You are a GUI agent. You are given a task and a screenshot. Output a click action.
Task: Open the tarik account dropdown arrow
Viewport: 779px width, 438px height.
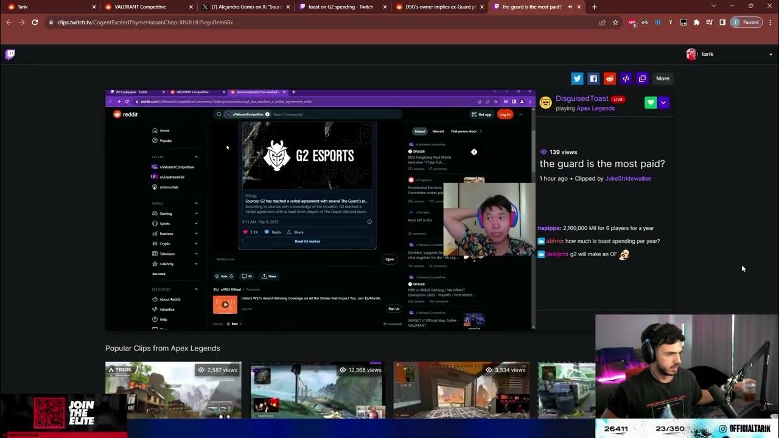771,54
